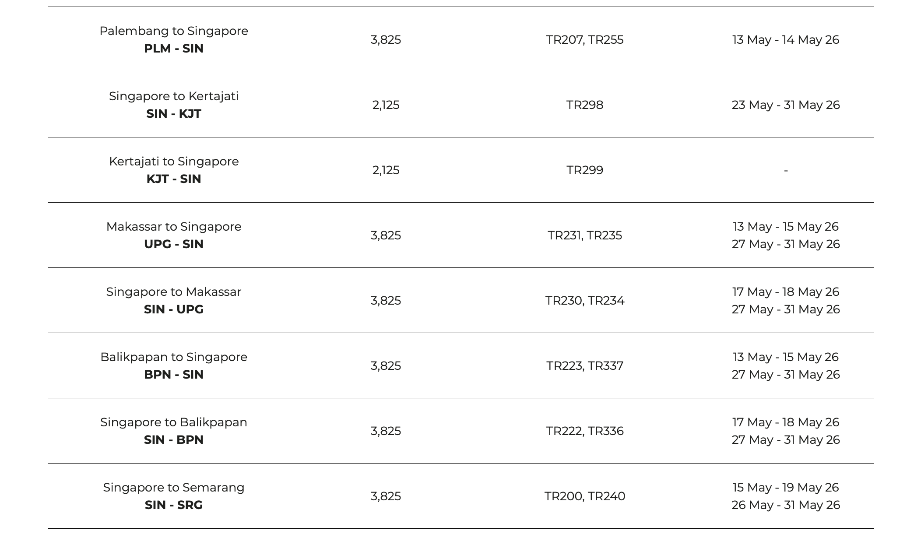Select the Balikpapan to Singapore route
Screen dimensions: 914x541
click(174, 357)
